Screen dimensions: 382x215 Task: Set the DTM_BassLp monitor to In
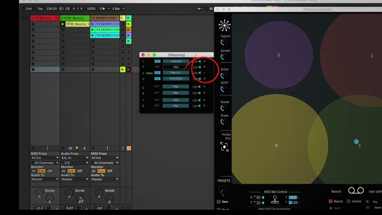click(x=64, y=171)
